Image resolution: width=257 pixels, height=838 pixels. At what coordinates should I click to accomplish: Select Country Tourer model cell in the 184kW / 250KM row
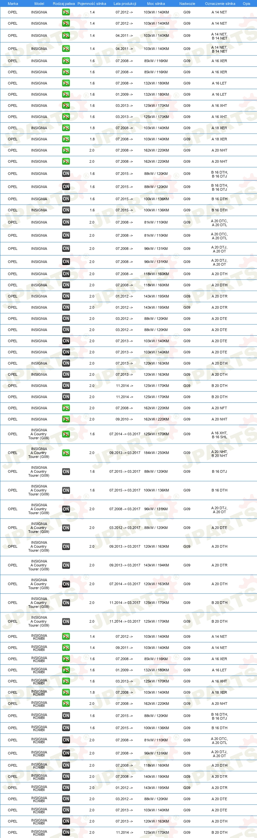click(x=39, y=453)
